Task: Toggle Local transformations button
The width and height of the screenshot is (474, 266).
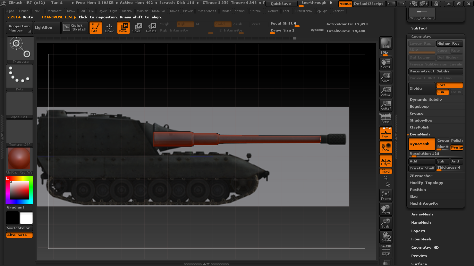Action: [x=386, y=147]
